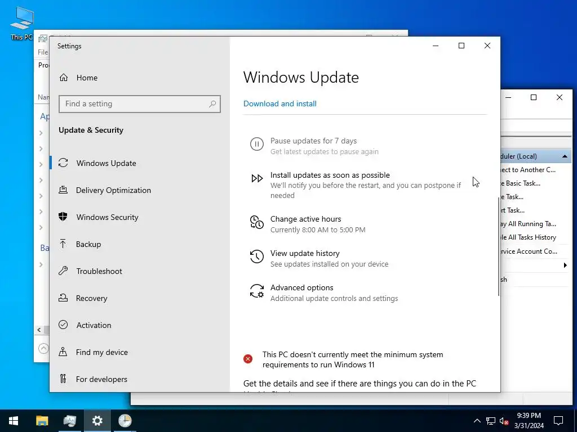Open Delivery Optimization settings
The width and height of the screenshot is (577, 432).
[x=113, y=190]
